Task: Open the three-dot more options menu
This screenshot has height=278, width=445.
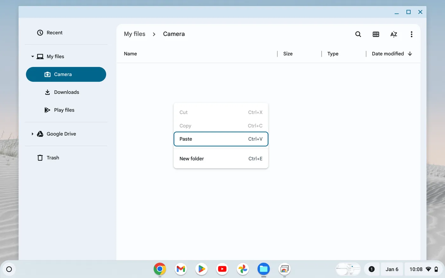Action: click(x=411, y=34)
